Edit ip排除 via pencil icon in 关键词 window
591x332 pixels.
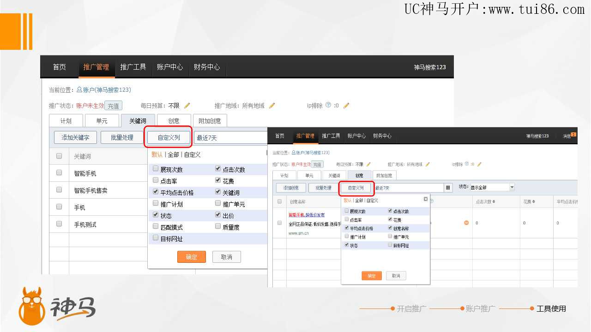[x=346, y=106]
